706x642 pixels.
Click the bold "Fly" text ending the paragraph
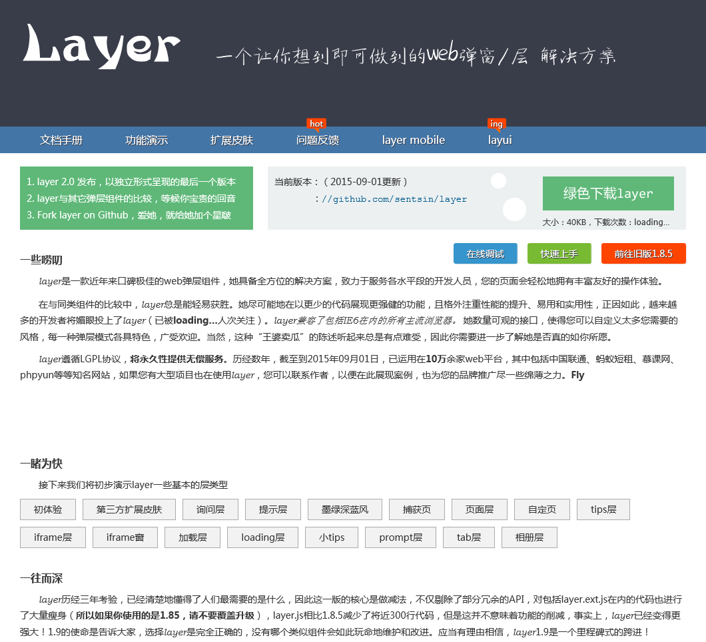pyautogui.click(x=577, y=376)
